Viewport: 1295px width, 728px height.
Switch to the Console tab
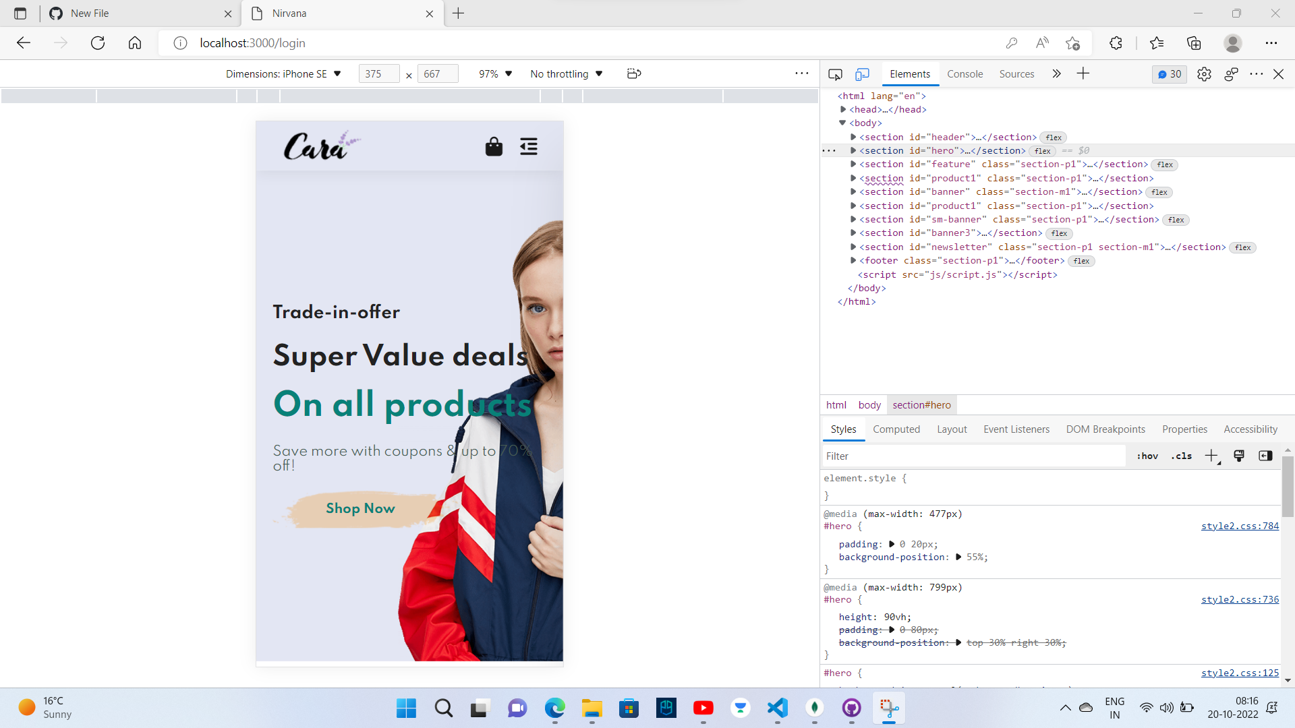pos(965,74)
